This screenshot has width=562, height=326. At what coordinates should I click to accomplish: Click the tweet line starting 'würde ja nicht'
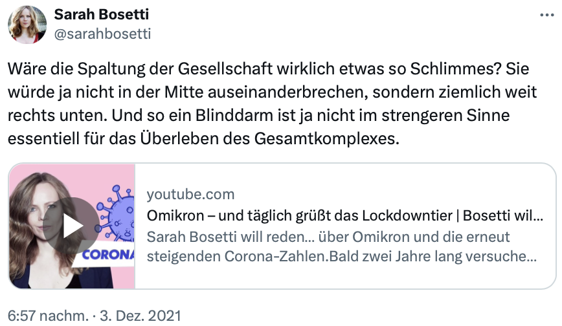pos(259,92)
